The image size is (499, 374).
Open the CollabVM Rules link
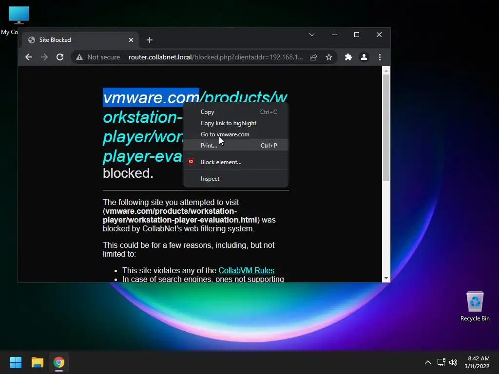246,270
